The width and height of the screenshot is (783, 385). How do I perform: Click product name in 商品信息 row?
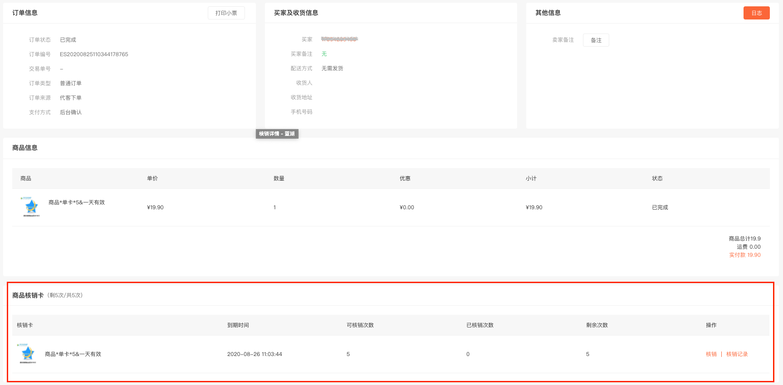[x=77, y=202]
